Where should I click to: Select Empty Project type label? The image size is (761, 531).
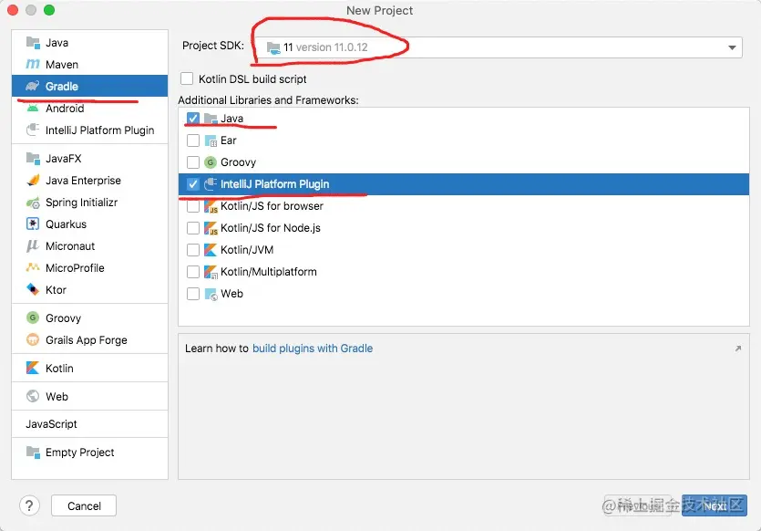tap(80, 453)
